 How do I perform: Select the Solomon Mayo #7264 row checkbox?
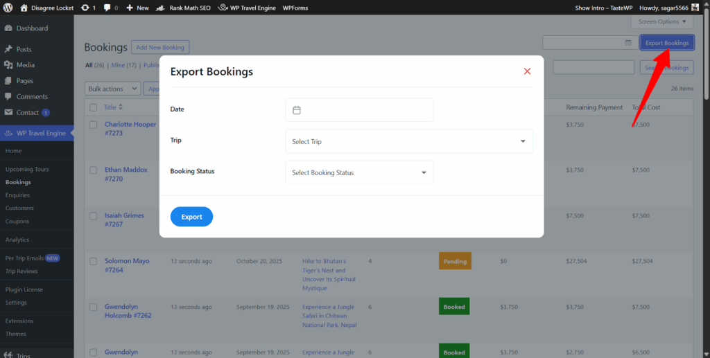[93, 261]
